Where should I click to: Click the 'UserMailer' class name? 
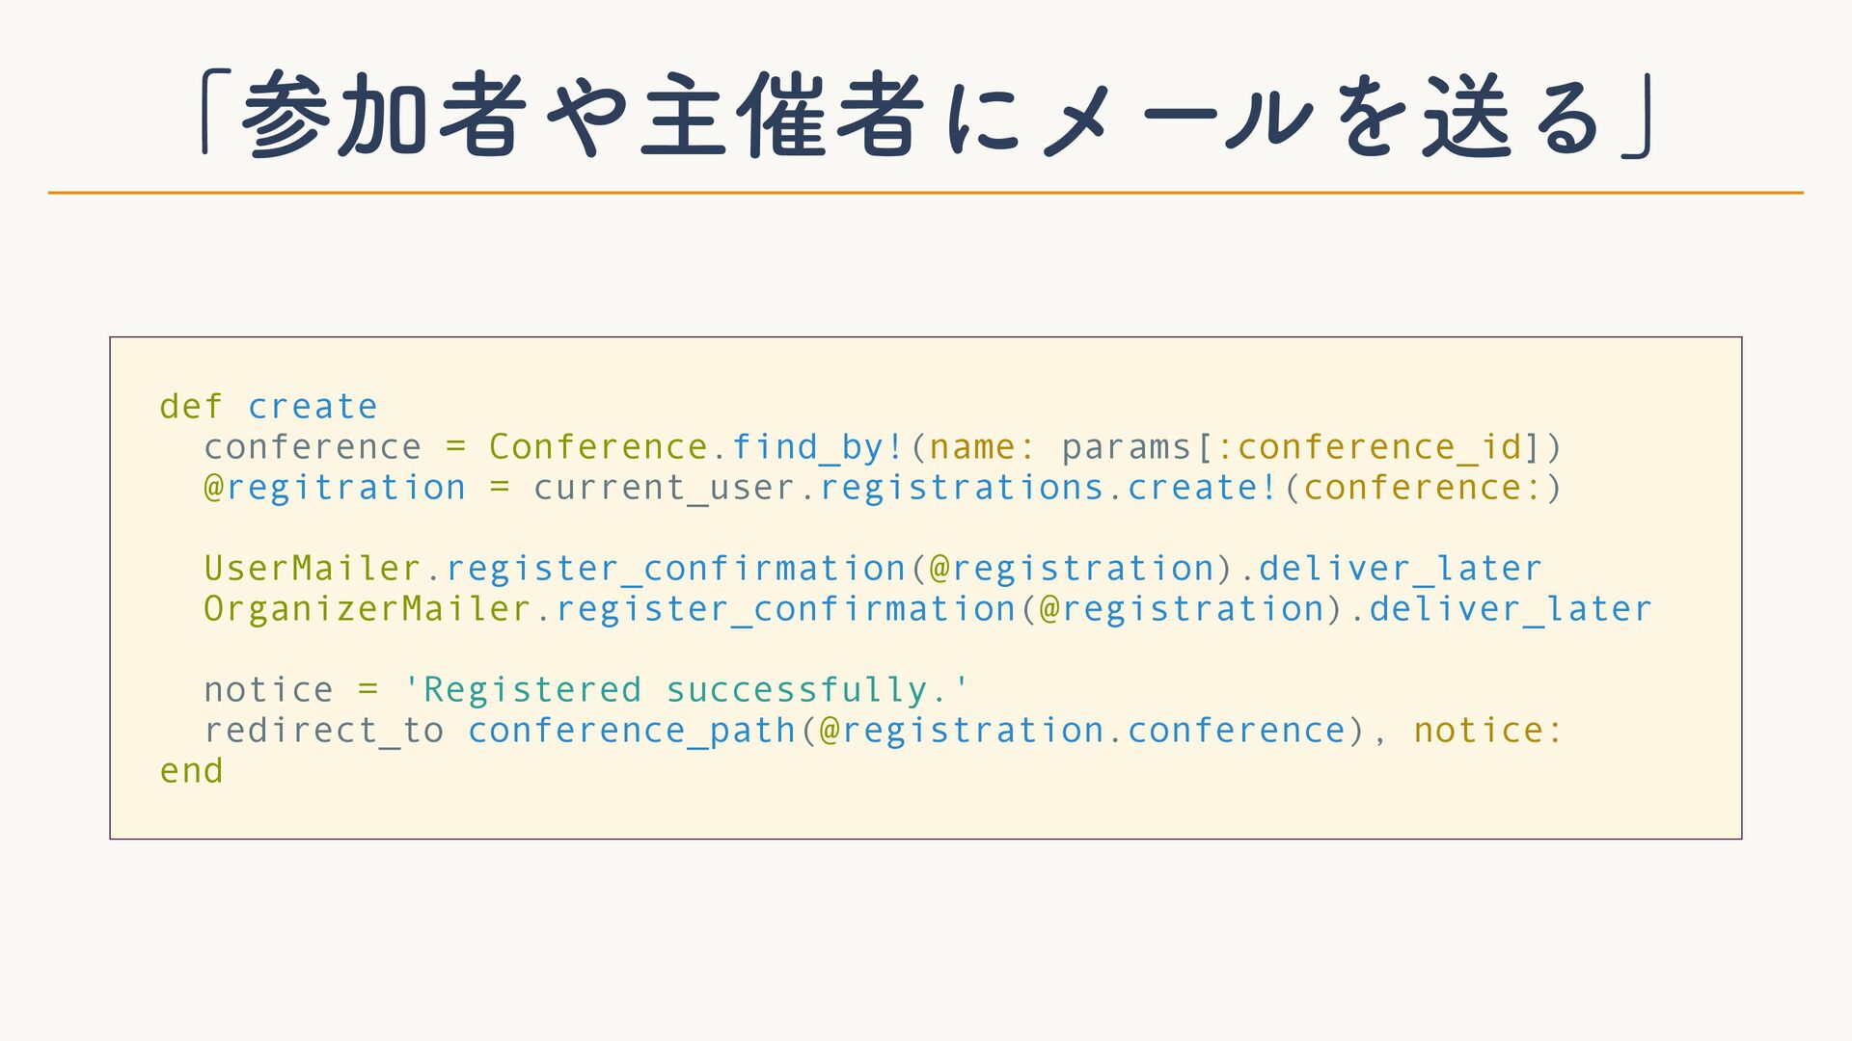click(313, 569)
